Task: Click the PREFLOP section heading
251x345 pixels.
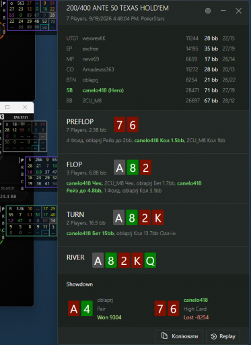Action: [x=80, y=122]
